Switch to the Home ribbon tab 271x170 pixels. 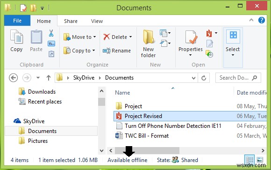pyautogui.click(x=44, y=21)
